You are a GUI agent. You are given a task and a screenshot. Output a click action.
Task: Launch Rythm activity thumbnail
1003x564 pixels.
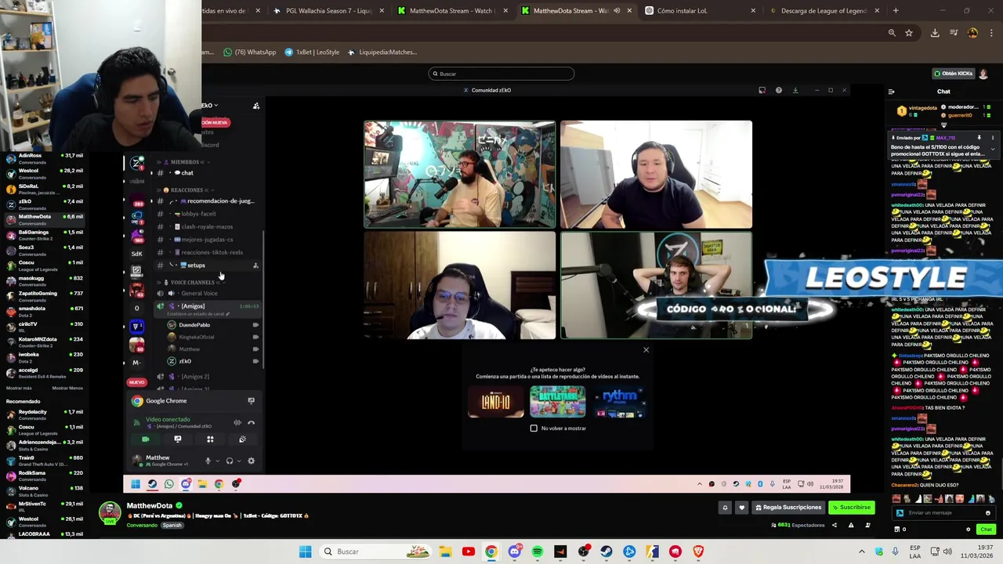[619, 403]
